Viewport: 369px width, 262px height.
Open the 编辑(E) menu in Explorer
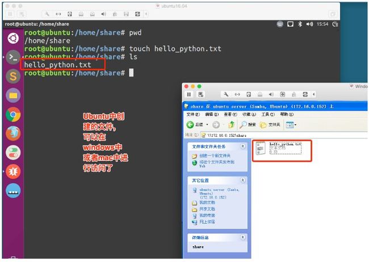coord(212,115)
